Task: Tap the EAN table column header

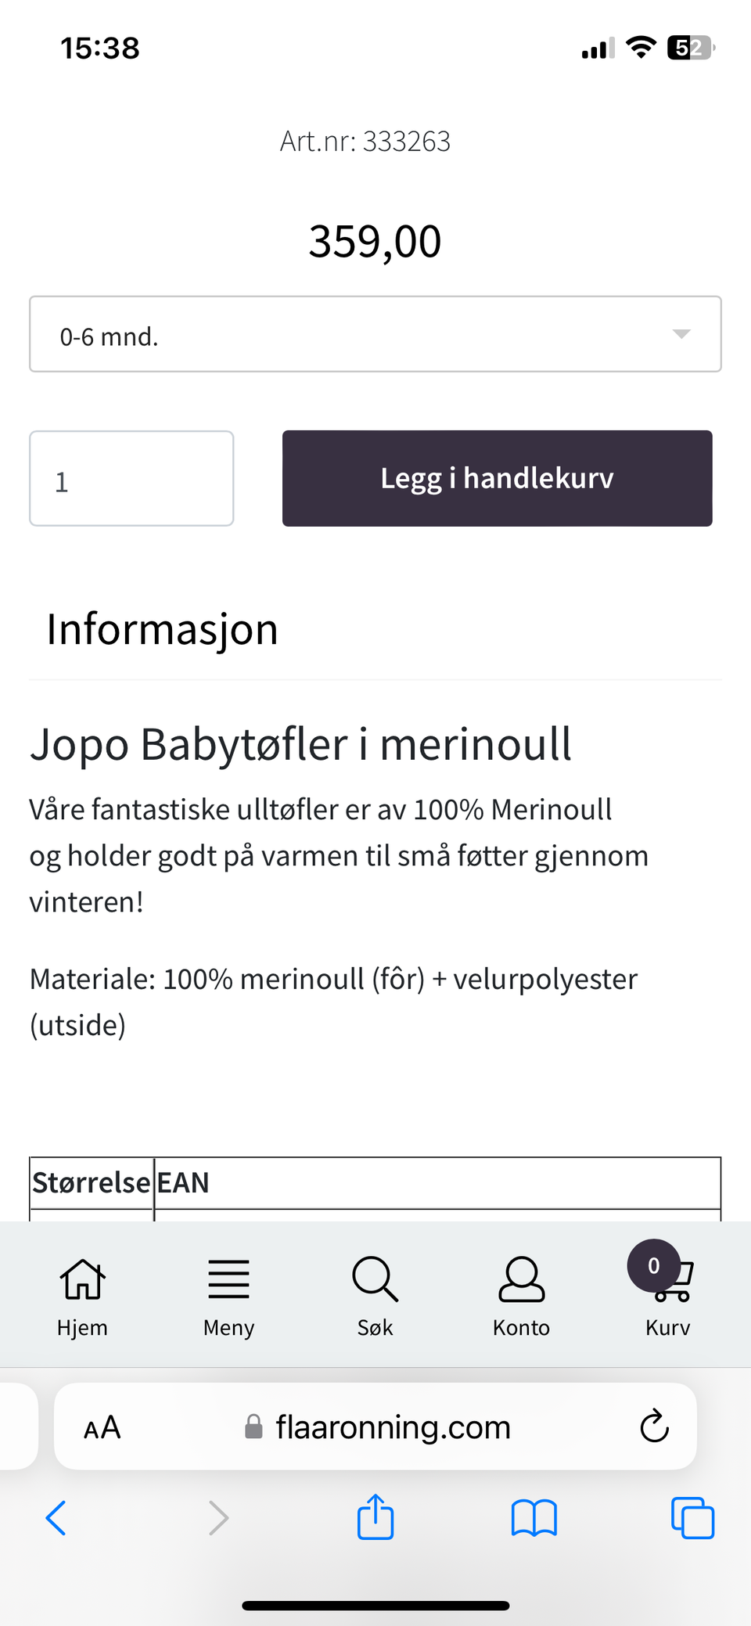Action: coord(183,1183)
